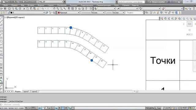Click the Dimension Style icon
Image resolution: width=196 pixels, height=110 pixels.
(118, 9)
